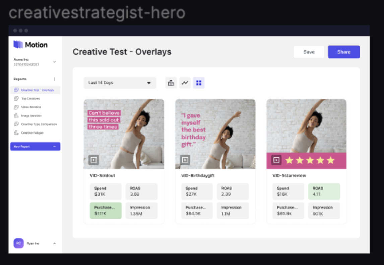This screenshot has width=384, height=265.
Task: Switch to line chart view
Action: coord(185,83)
